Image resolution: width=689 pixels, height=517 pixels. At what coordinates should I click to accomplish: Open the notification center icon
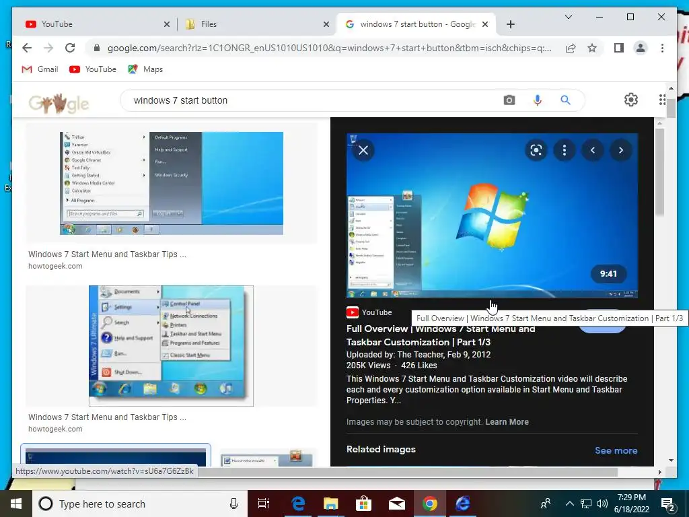pos(668,504)
